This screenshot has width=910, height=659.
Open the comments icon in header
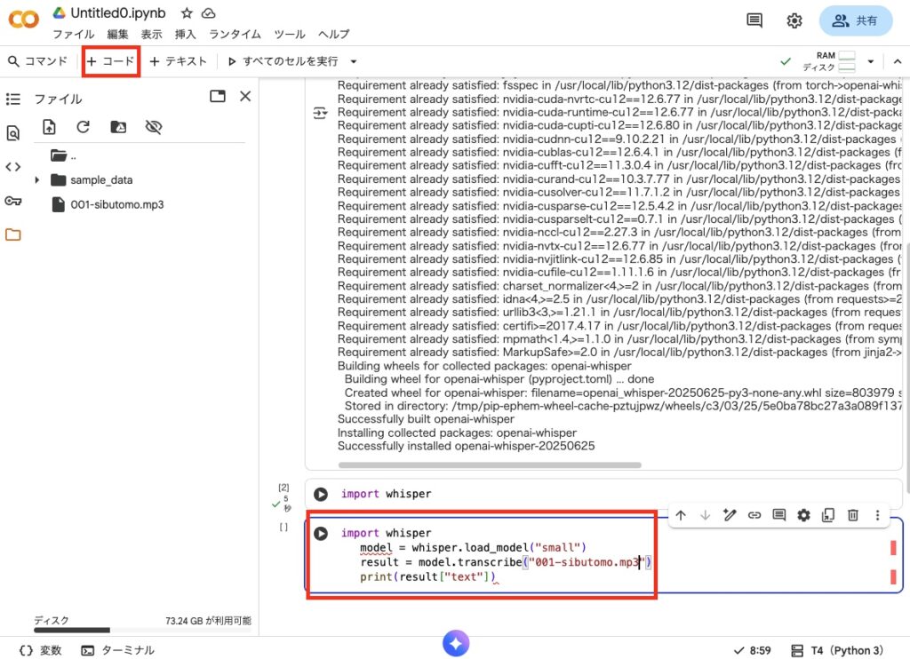(754, 20)
